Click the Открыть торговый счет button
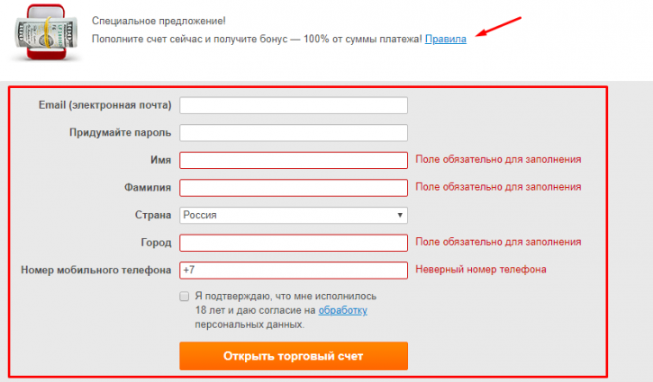This screenshot has width=653, height=382. click(294, 356)
